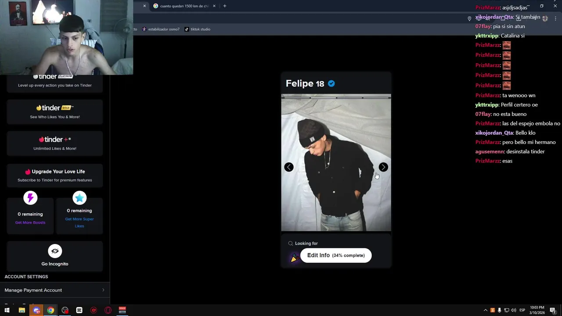Click the network tray icon
The height and width of the screenshot is (316, 562).
(506, 310)
